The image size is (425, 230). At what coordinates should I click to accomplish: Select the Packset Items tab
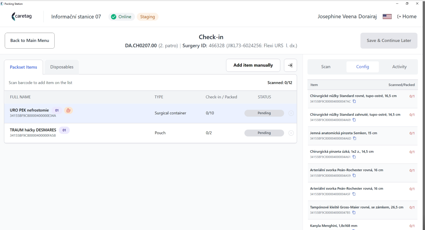[x=24, y=67]
